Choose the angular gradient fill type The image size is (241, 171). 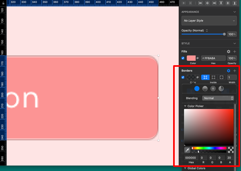pos(221,89)
